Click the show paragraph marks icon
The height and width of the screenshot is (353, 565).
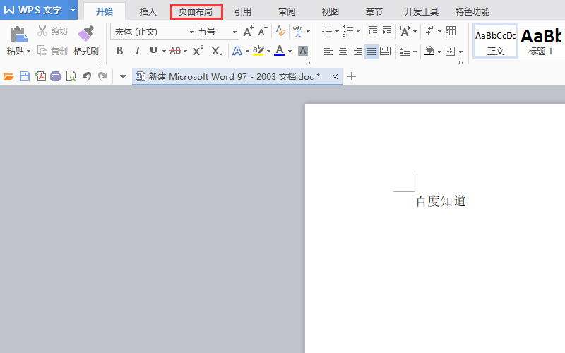pos(429,31)
